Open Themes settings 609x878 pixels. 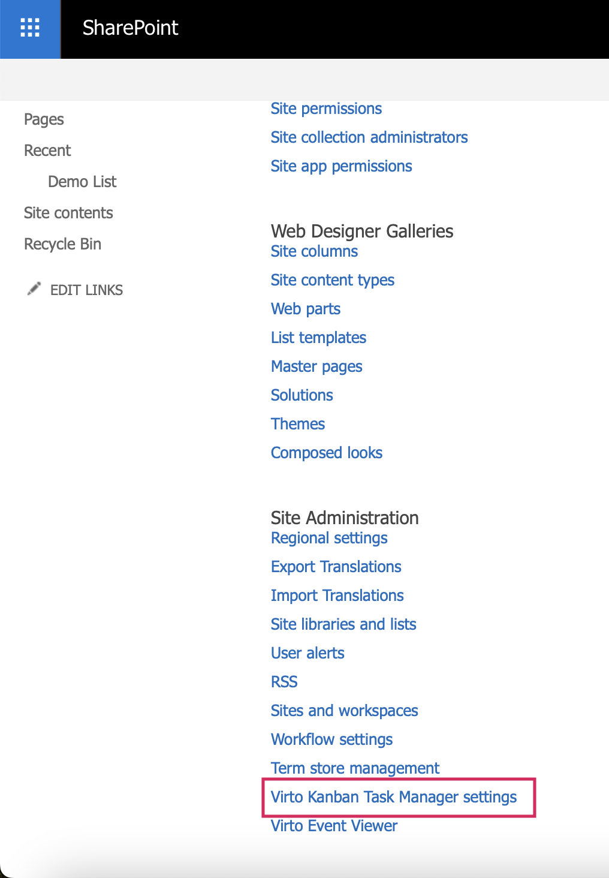tap(298, 424)
